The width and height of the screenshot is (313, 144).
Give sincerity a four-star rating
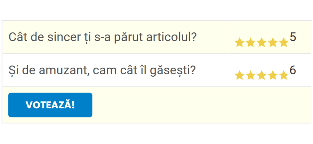pyautogui.click(x=273, y=43)
